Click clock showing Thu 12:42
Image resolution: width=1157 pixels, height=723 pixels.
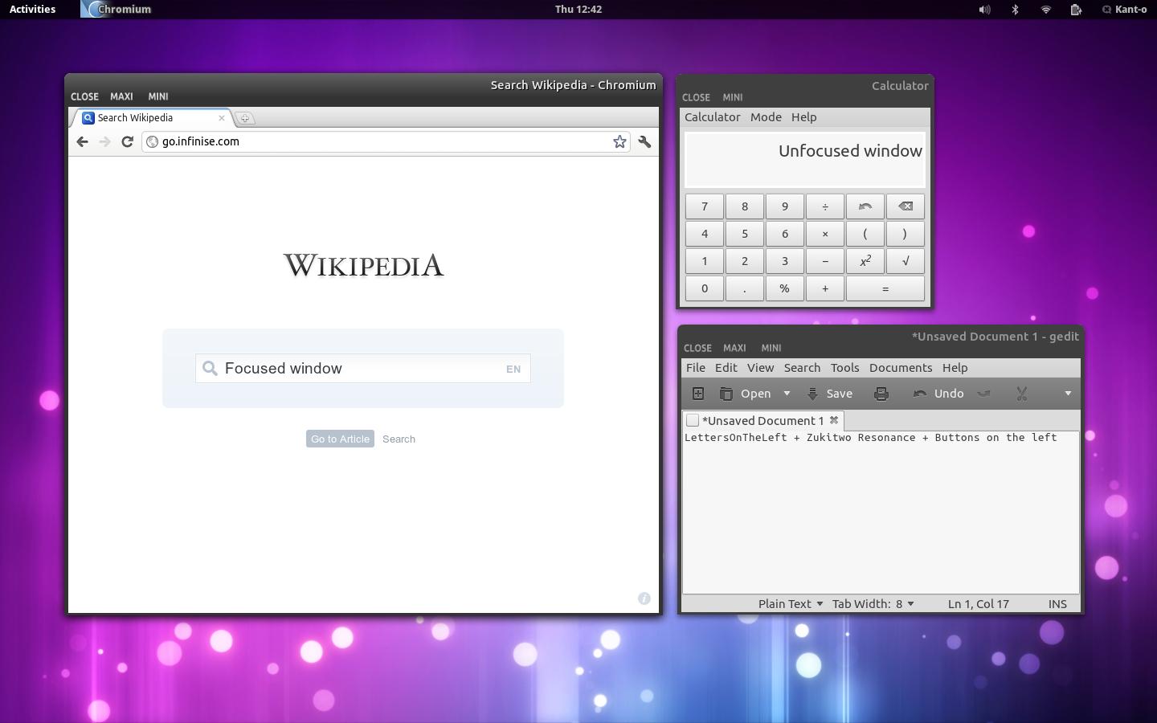coord(578,10)
